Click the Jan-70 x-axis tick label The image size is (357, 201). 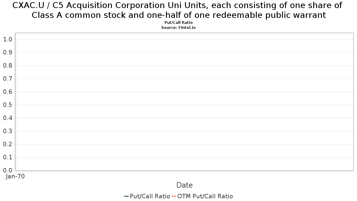pyautogui.click(x=15, y=176)
